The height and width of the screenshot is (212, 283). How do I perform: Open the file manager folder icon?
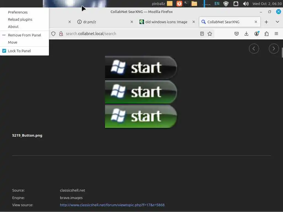(194, 4)
